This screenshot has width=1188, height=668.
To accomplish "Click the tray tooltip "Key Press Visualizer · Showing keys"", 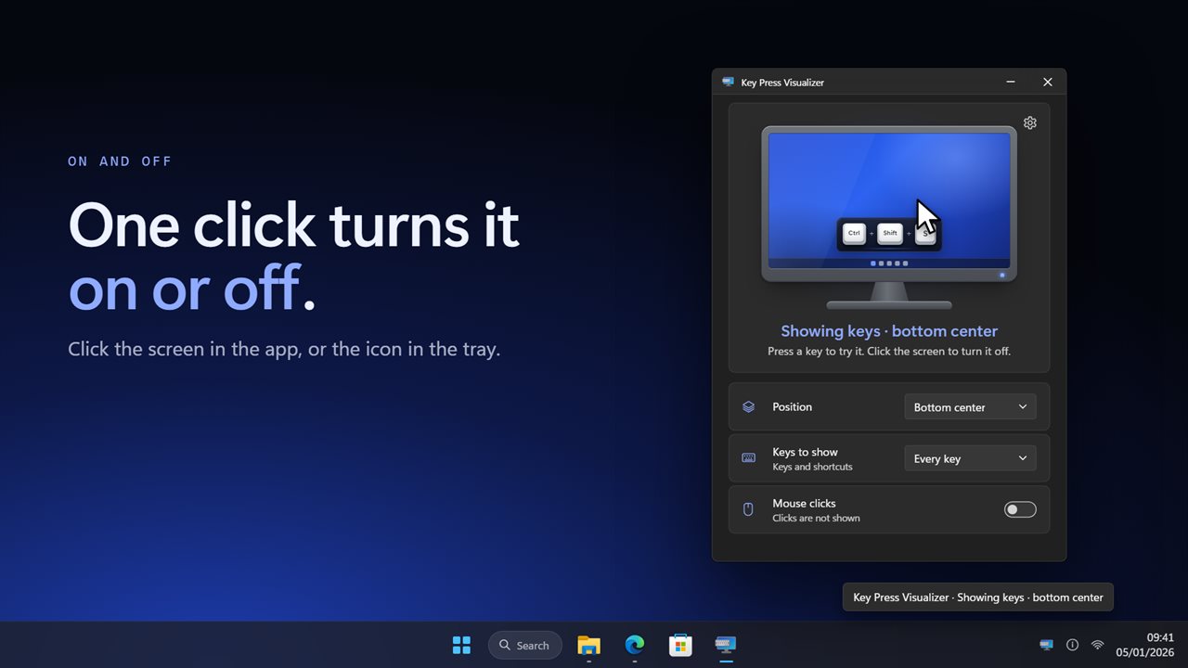I will point(978,597).
